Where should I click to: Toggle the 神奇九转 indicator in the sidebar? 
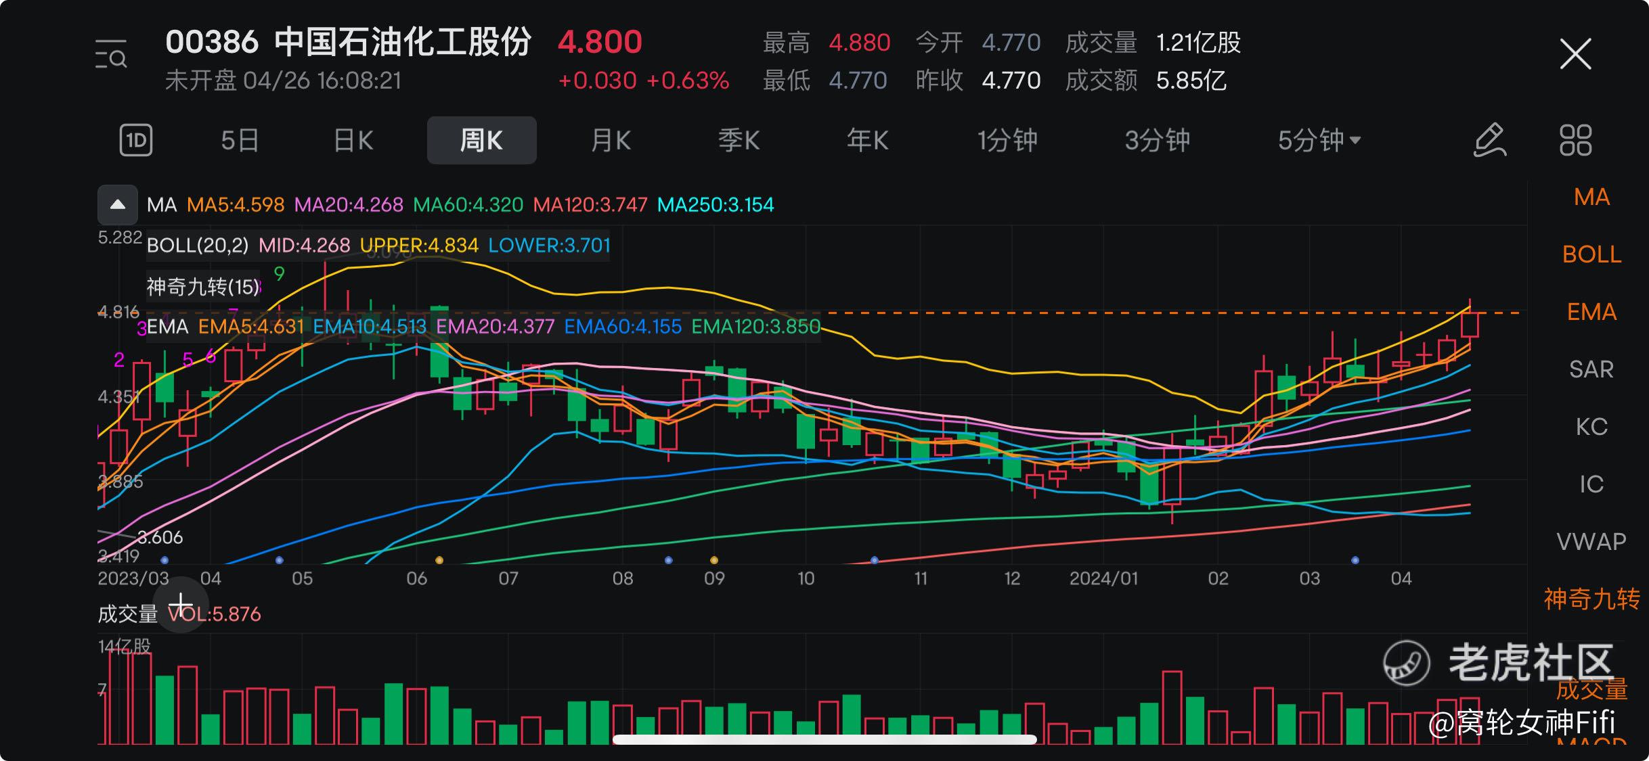[x=1591, y=599]
